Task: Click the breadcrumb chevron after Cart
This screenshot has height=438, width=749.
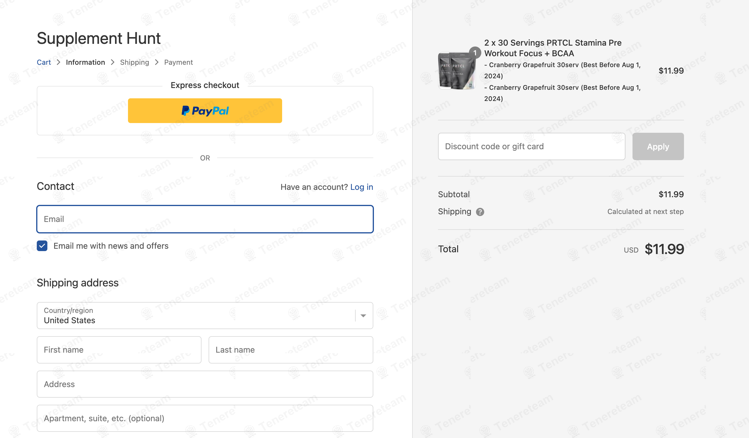Action: [x=59, y=62]
